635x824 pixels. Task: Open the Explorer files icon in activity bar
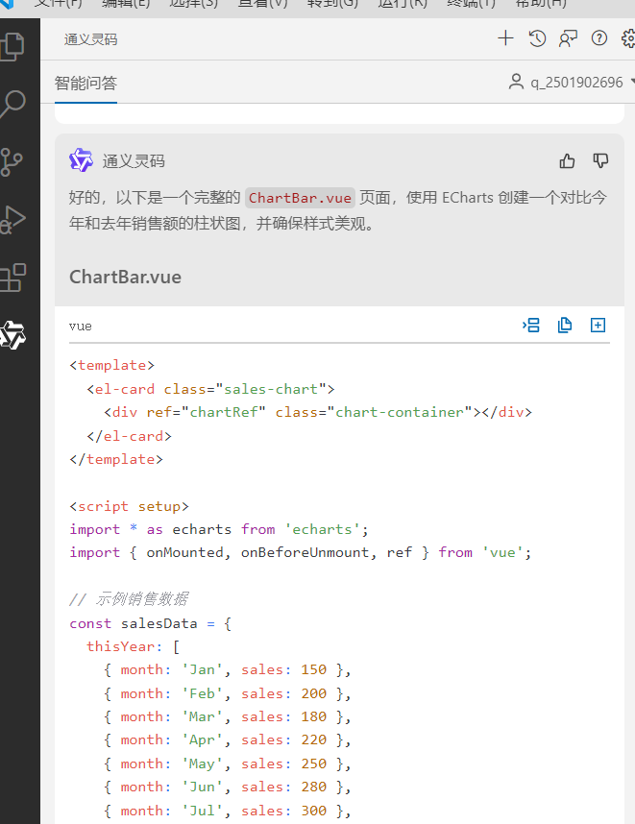[12, 46]
